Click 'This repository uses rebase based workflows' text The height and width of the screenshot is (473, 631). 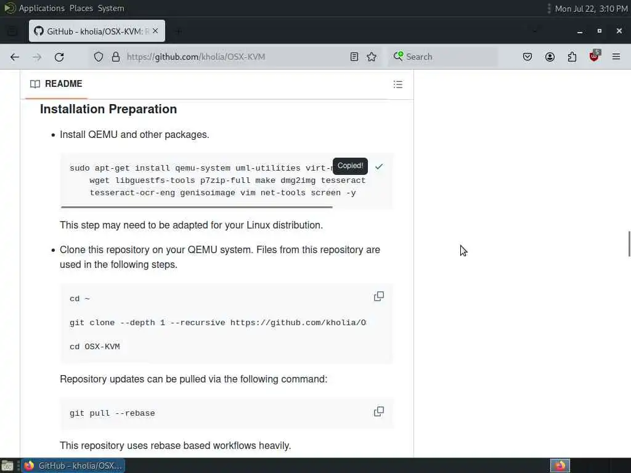[176, 446]
